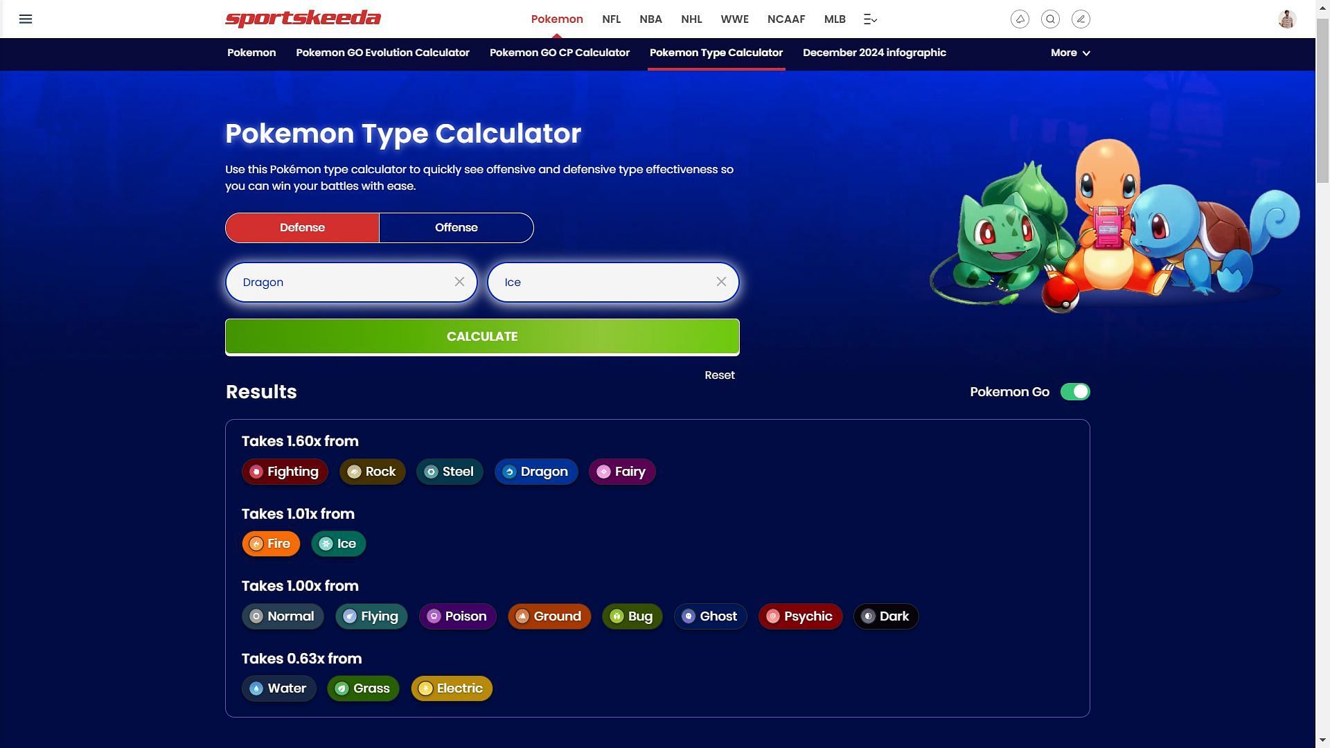Click the CALCULATE button
This screenshot has height=748, width=1330.
tap(482, 336)
